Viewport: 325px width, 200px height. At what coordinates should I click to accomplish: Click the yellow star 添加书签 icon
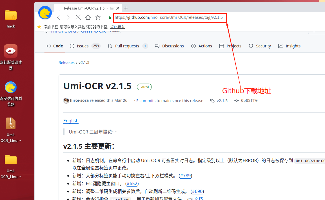point(39,27)
